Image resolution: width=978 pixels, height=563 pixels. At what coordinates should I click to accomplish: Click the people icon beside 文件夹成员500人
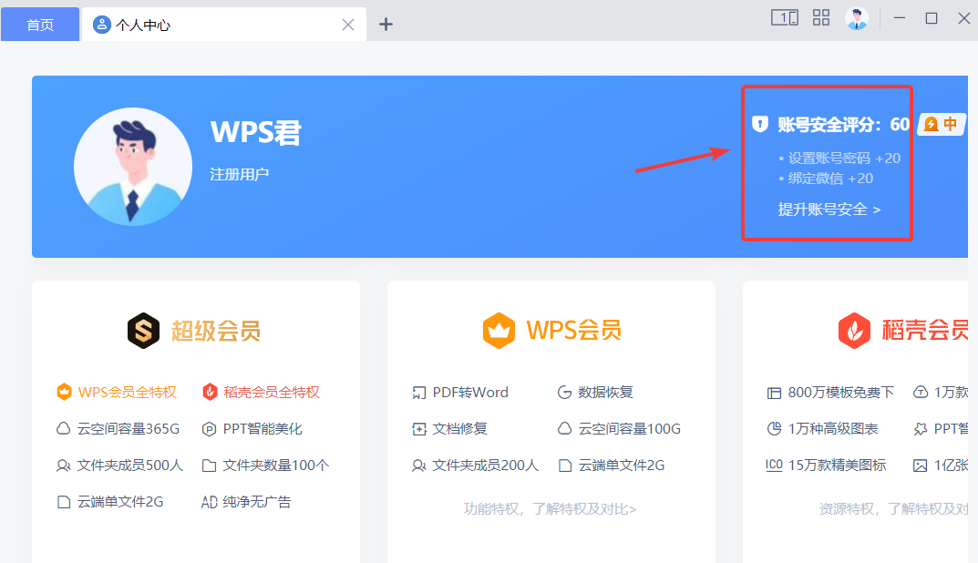[x=64, y=466]
